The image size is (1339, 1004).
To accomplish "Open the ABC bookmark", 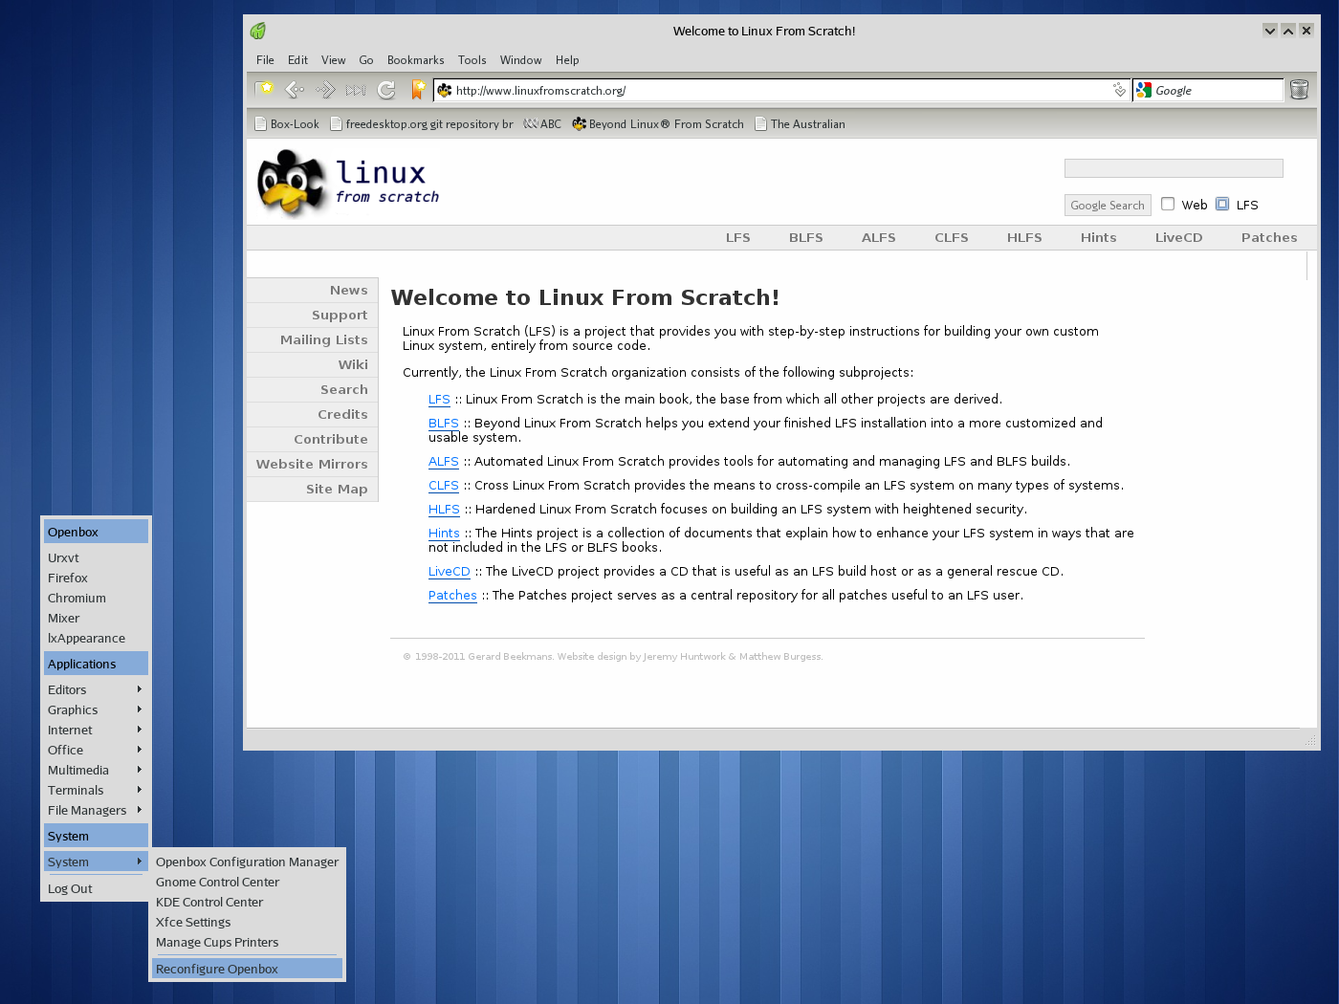I will click(x=542, y=124).
